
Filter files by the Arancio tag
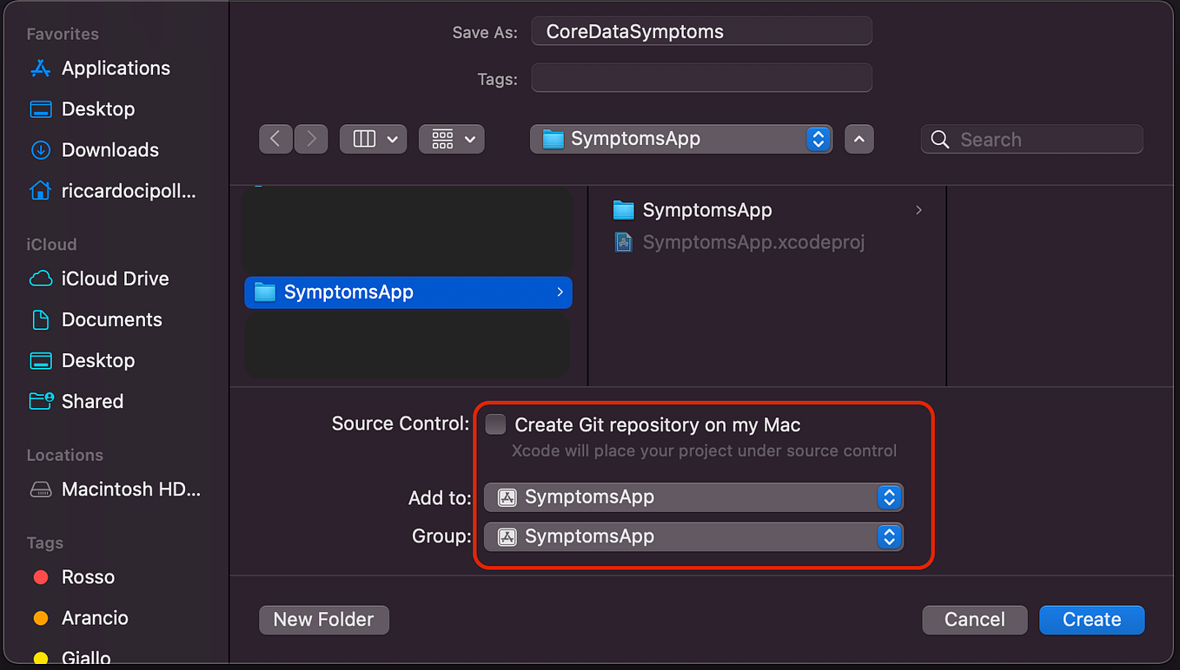[x=94, y=617]
